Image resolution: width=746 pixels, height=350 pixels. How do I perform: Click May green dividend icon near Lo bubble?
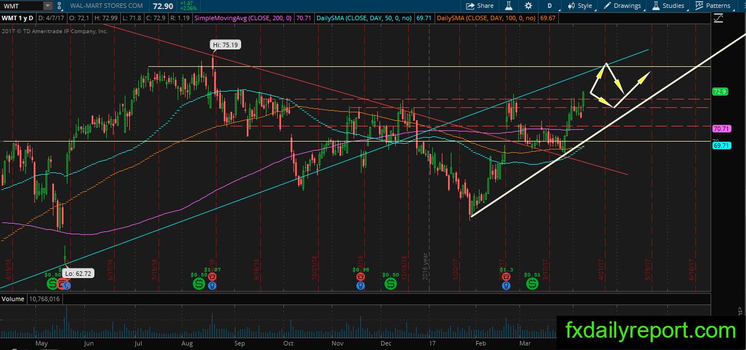coord(52,284)
